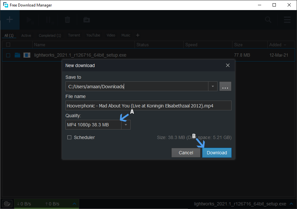
Task: Open the Save to path history dropdown
Action: pos(213,86)
